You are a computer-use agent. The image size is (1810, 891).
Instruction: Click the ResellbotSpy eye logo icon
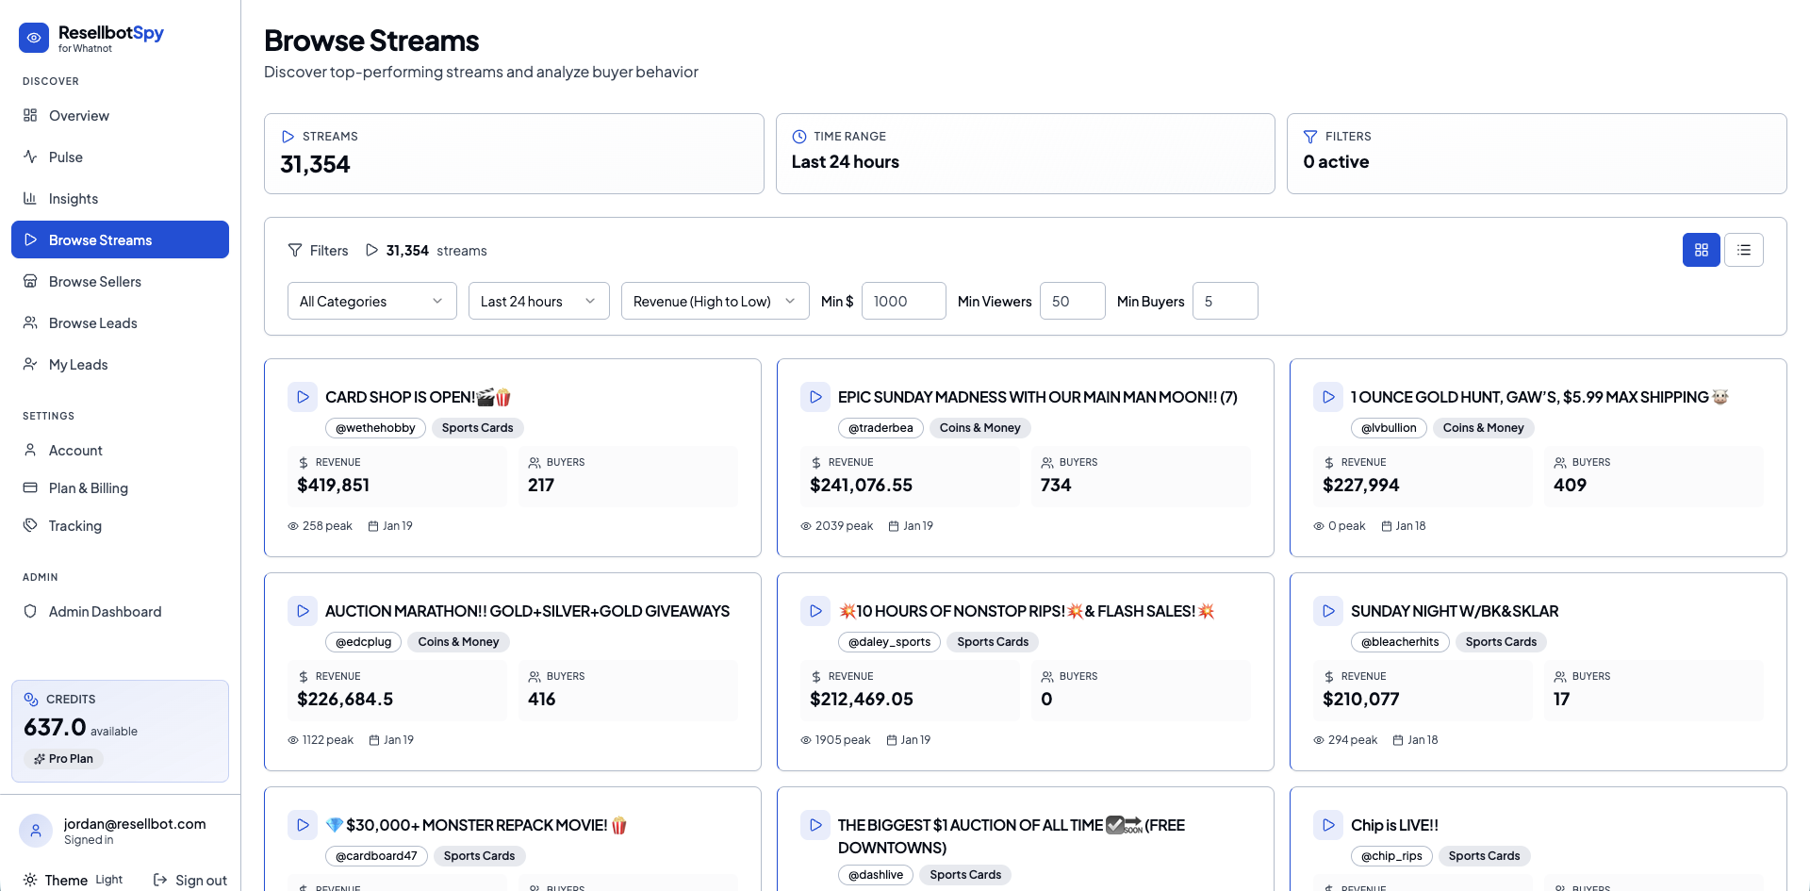[34, 39]
